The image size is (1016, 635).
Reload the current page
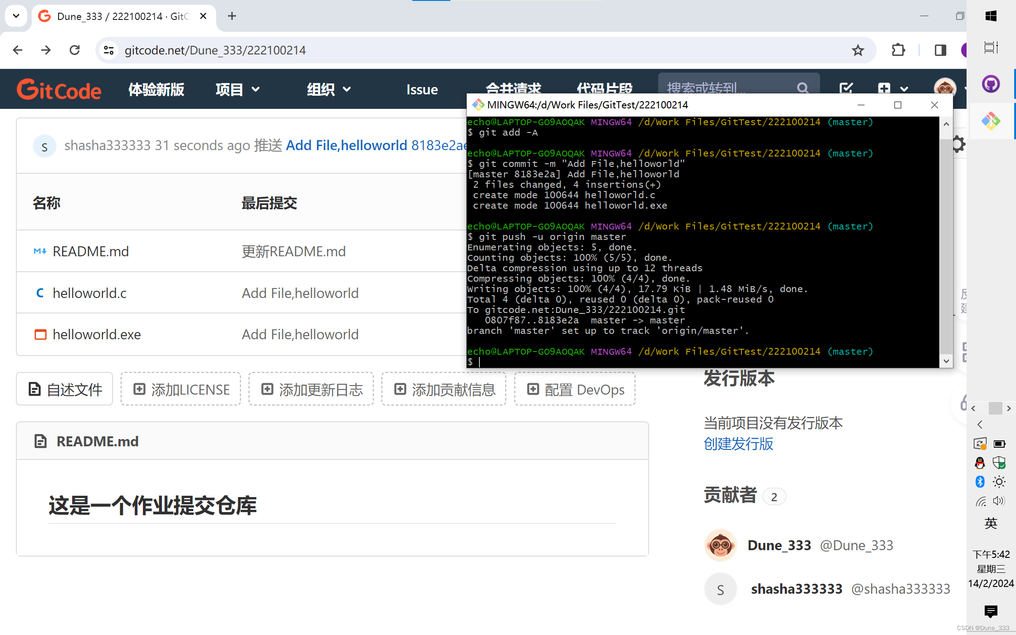74,50
